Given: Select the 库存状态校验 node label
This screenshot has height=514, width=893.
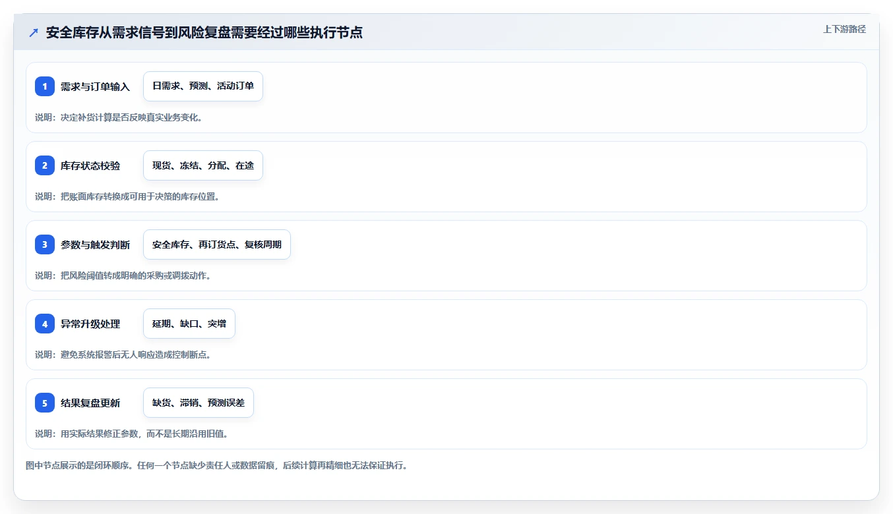Looking at the screenshot, I should 90,165.
